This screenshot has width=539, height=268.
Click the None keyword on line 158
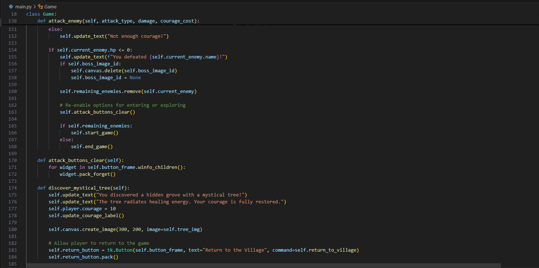coord(135,77)
